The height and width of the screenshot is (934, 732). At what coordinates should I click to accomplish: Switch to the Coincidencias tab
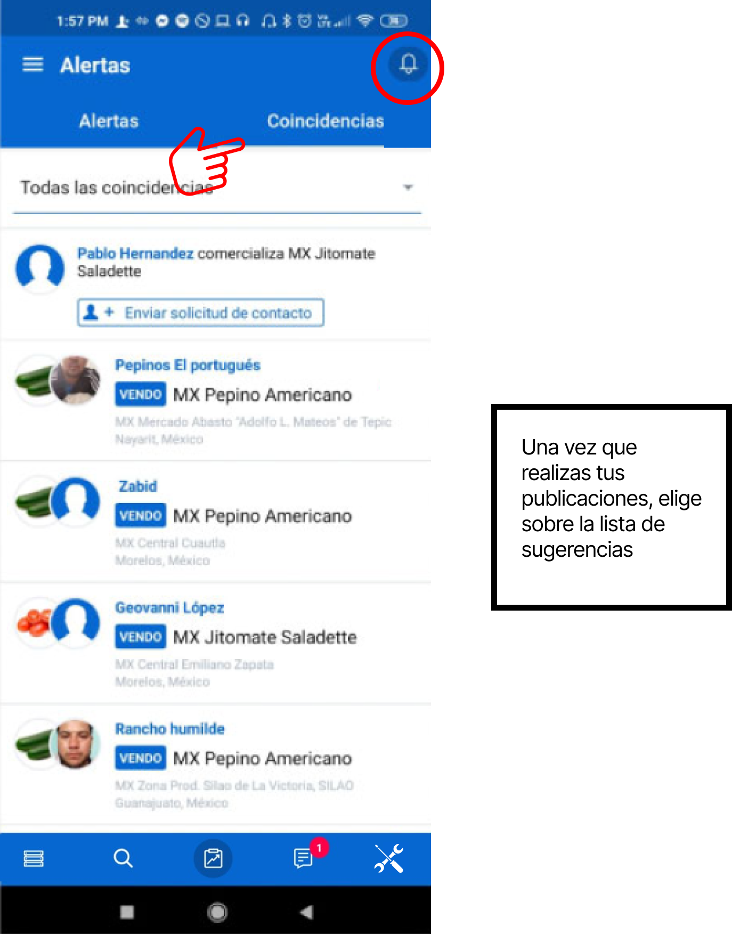point(326,121)
